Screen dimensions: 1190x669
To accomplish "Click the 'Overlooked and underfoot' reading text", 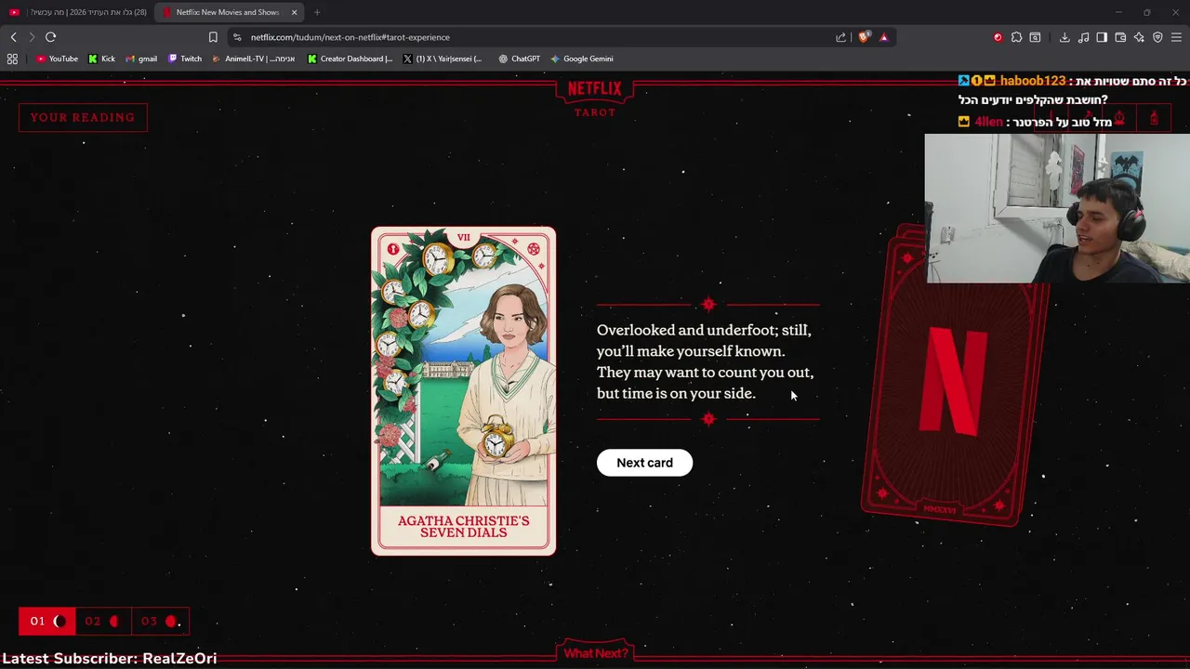I will click(x=705, y=361).
